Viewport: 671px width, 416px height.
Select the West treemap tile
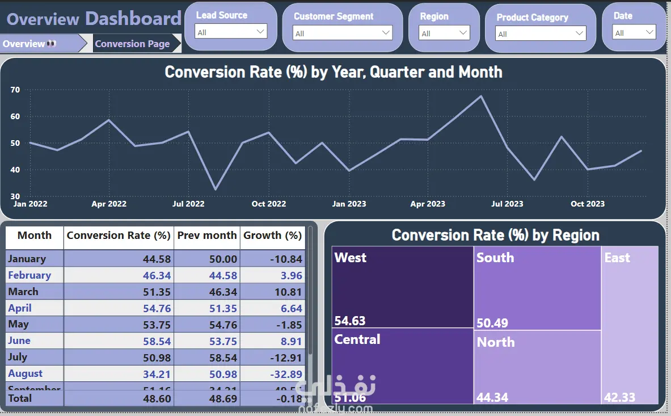(x=402, y=287)
